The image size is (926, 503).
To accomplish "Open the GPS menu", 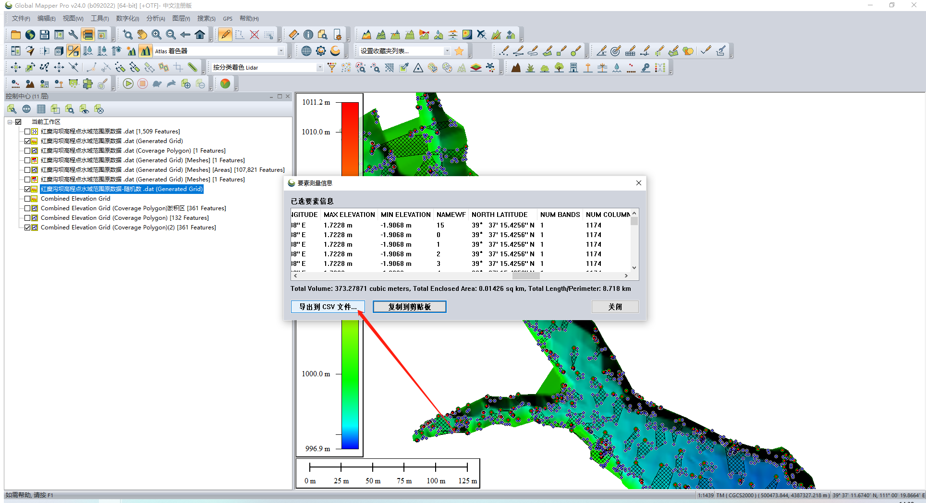I will pyautogui.click(x=228, y=19).
